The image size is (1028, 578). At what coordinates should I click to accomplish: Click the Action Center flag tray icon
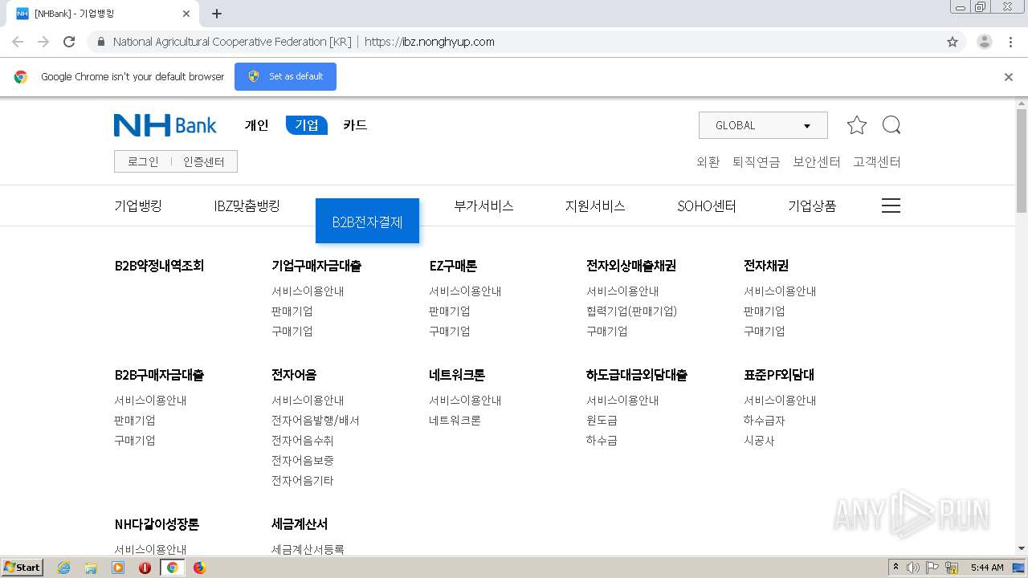(x=932, y=568)
